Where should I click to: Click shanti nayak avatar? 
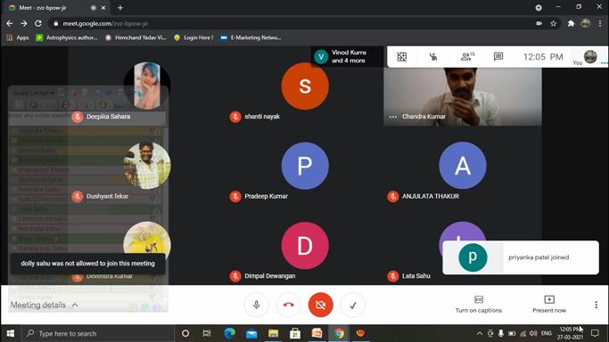(x=305, y=86)
